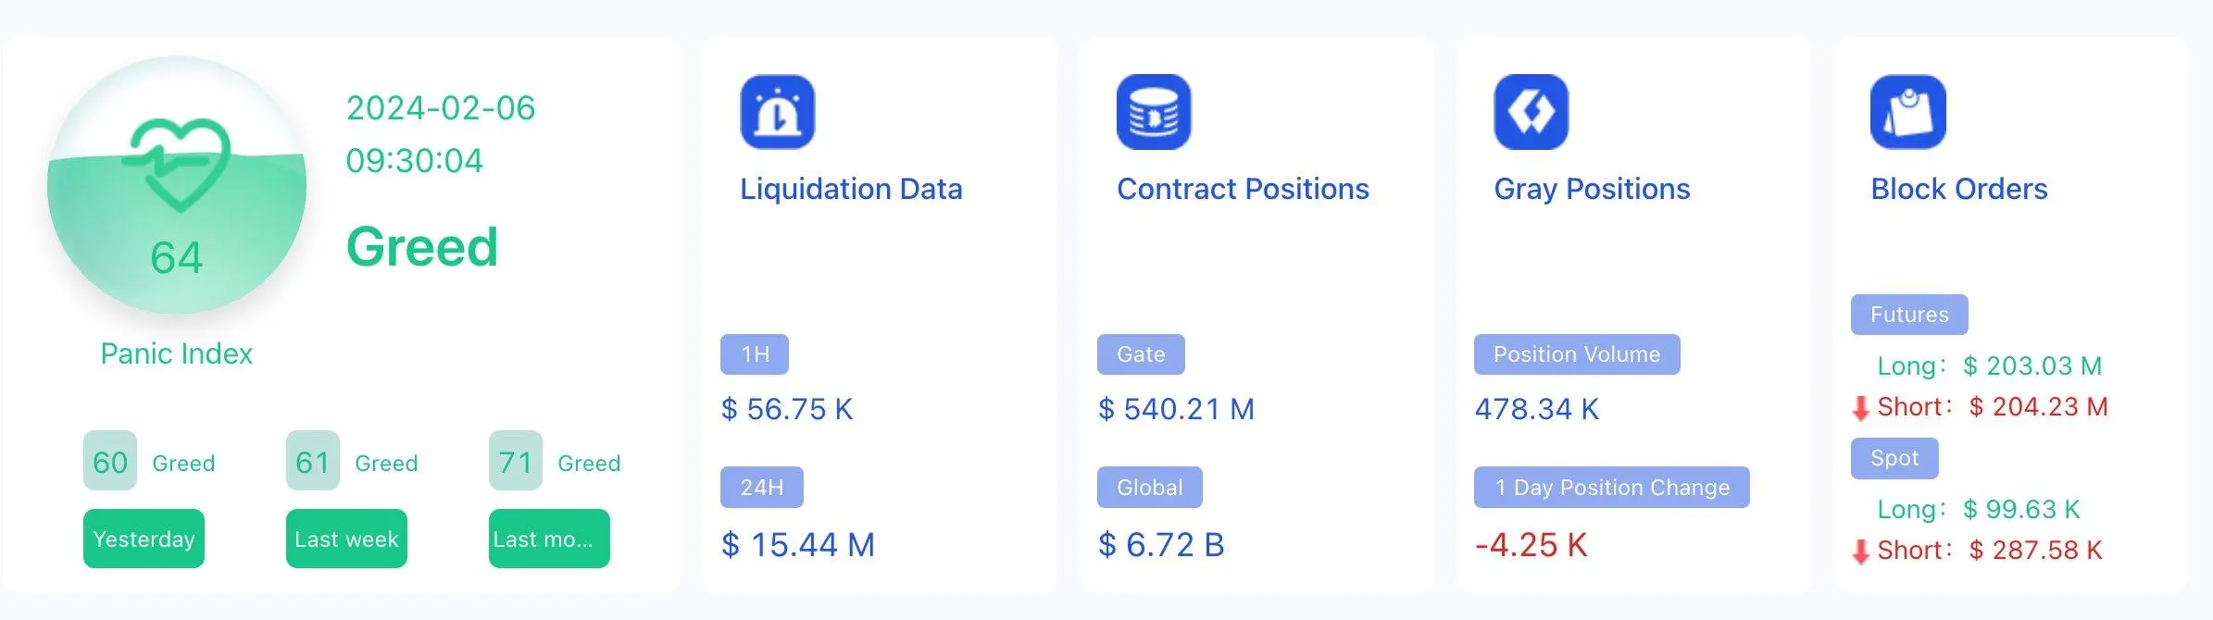Click the red down arrow beside Spot Short
This screenshot has width=2213, height=620.
click(1860, 552)
